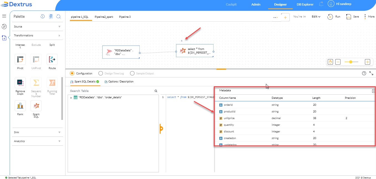Click the notification bell icon
This screenshot has width=376, height=179.
point(321,4)
